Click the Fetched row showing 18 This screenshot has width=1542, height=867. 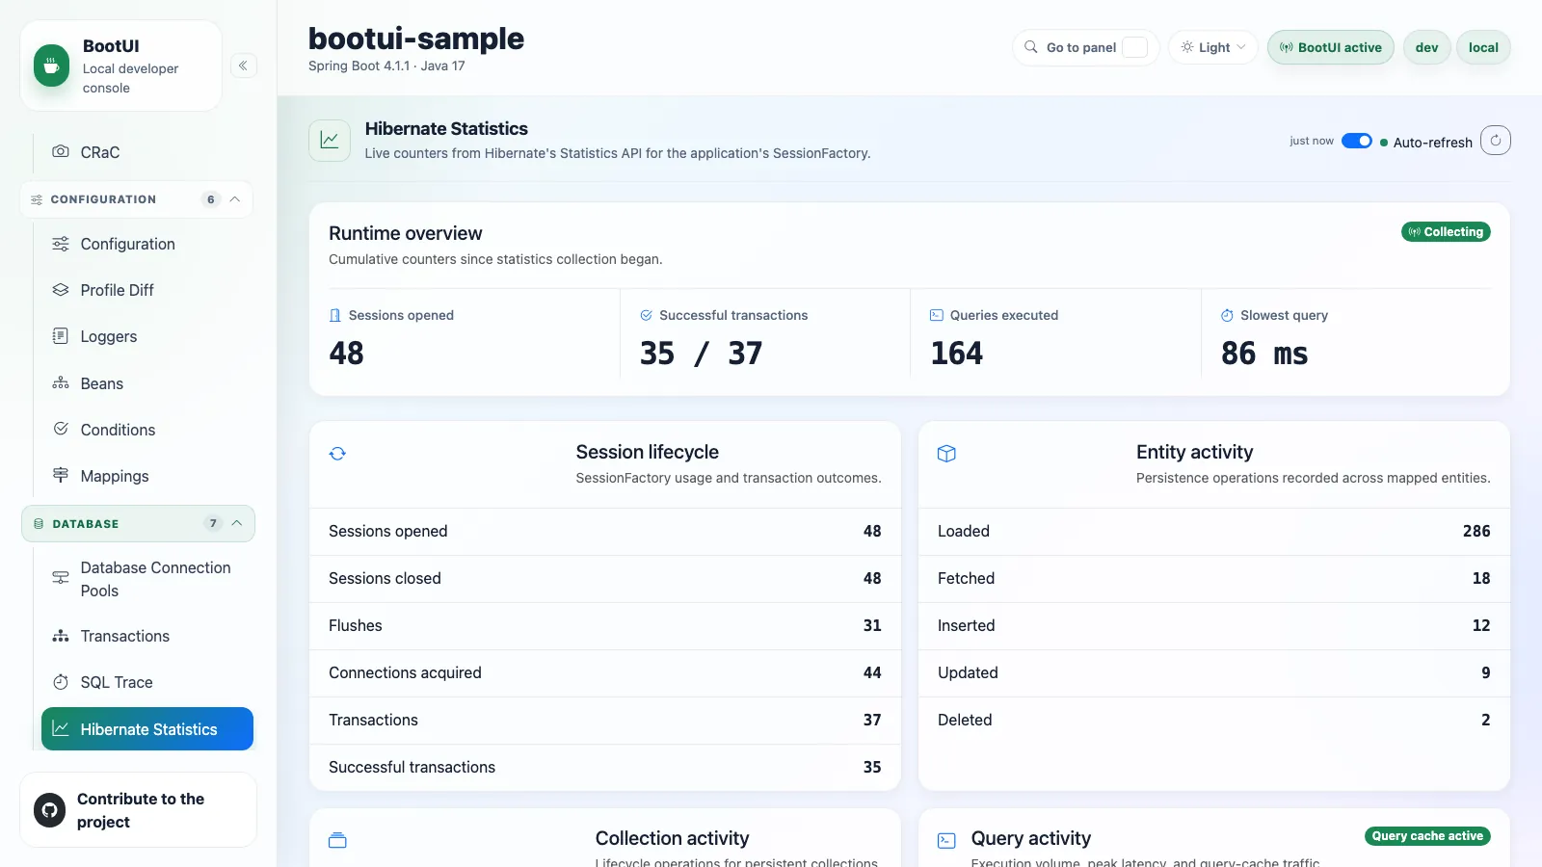1214,579
